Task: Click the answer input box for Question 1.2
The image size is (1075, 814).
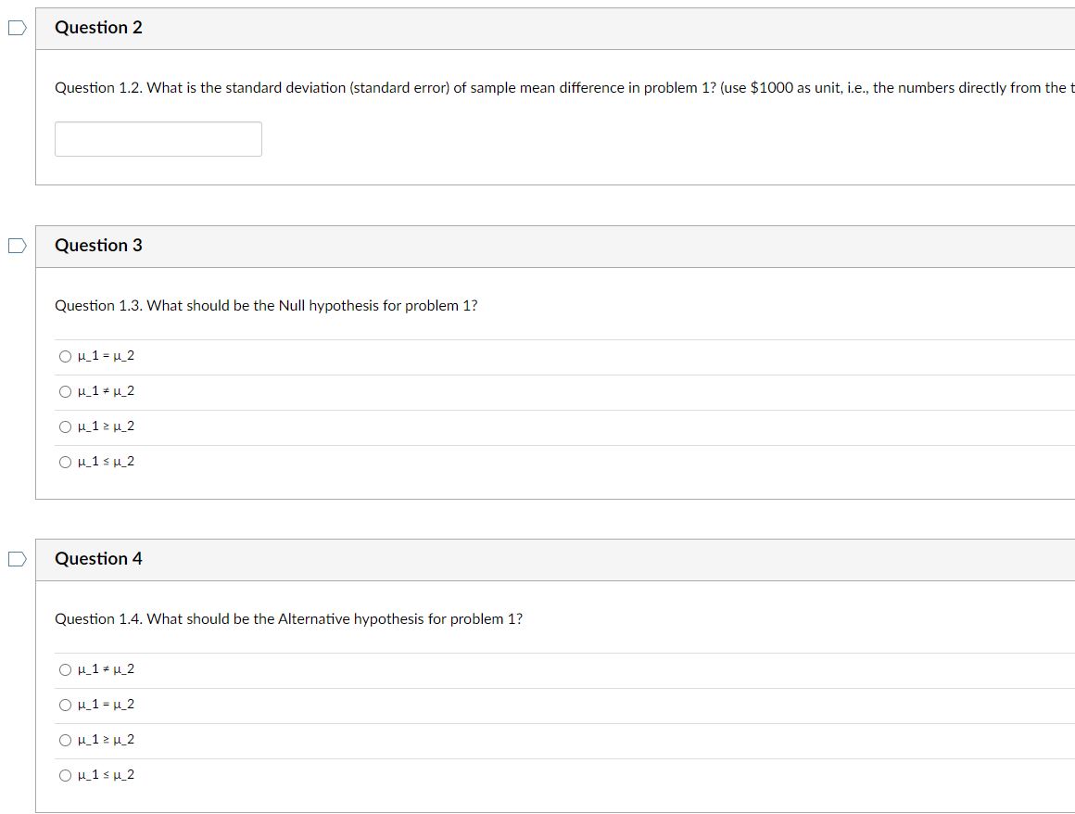Action: pos(158,137)
